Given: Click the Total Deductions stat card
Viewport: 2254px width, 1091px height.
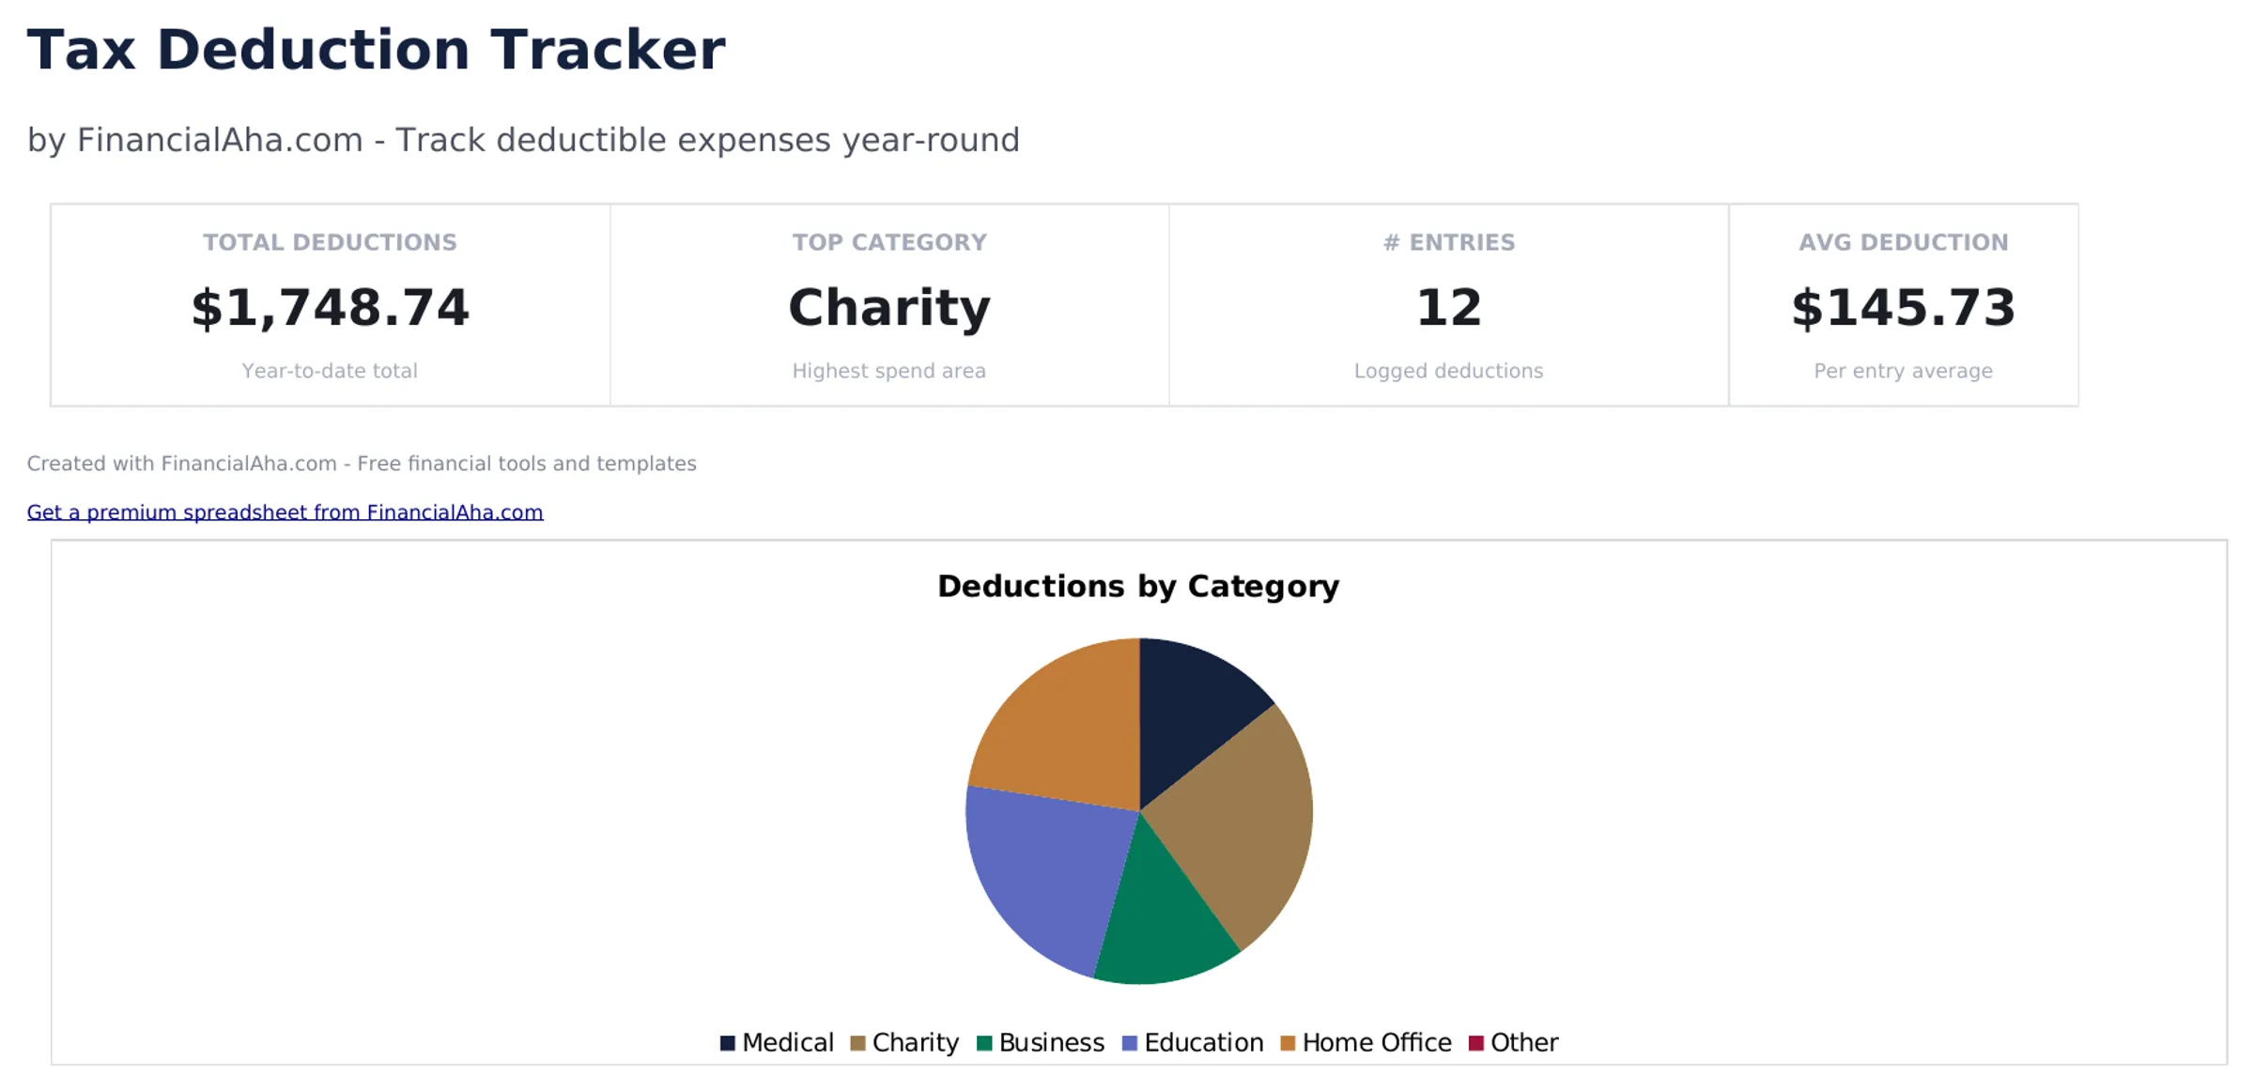Looking at the screenshot, I should coord(329,305).
